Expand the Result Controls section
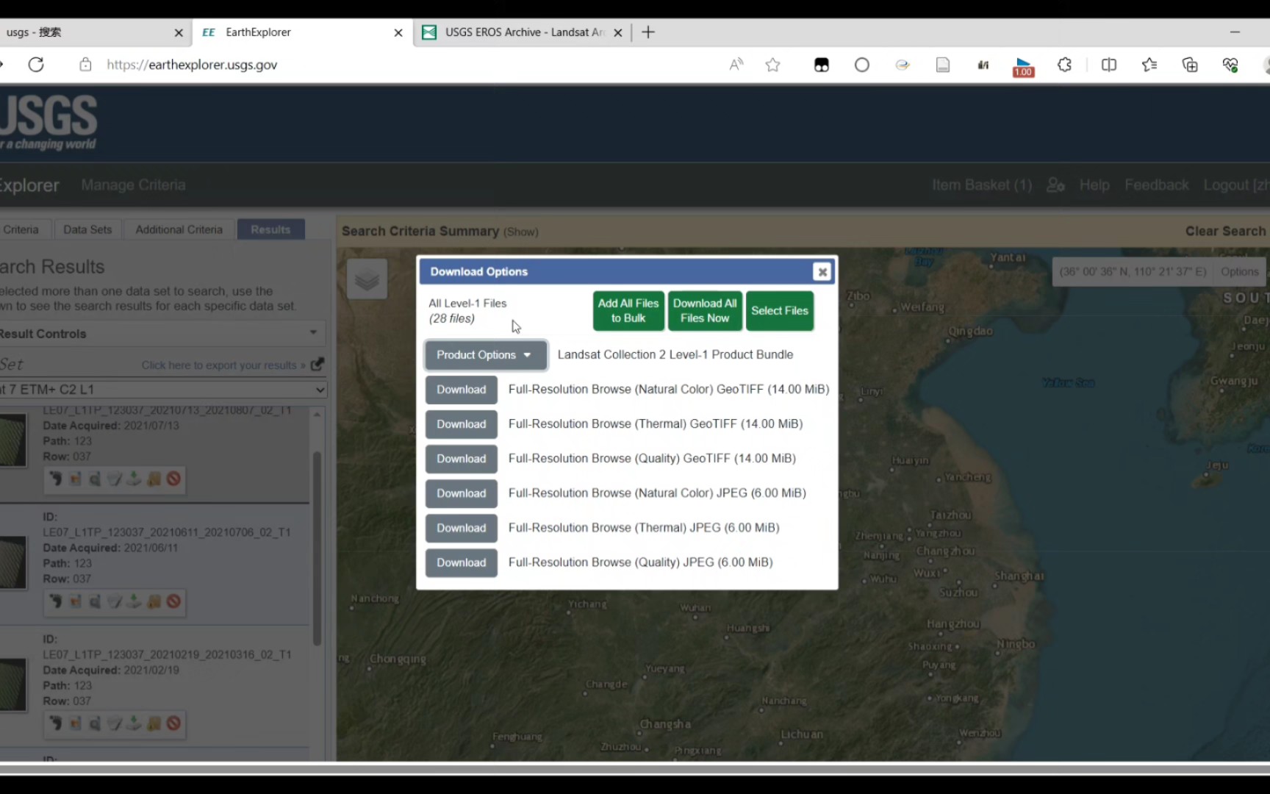Screen dimensions: 1270x794 [162, 334]
